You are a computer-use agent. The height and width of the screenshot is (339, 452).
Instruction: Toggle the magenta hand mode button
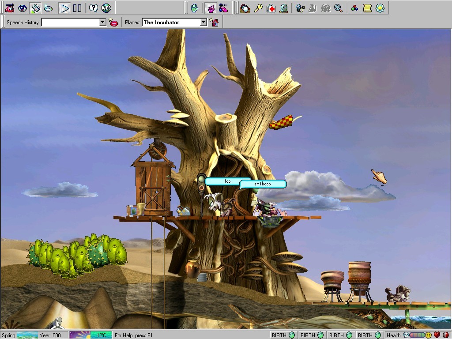(x=211, y=8)
